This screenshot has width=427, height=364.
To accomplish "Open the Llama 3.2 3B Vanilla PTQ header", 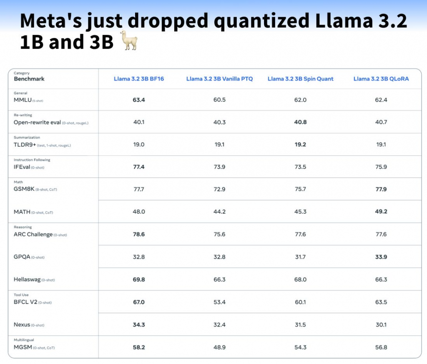I will coord(219,79).
